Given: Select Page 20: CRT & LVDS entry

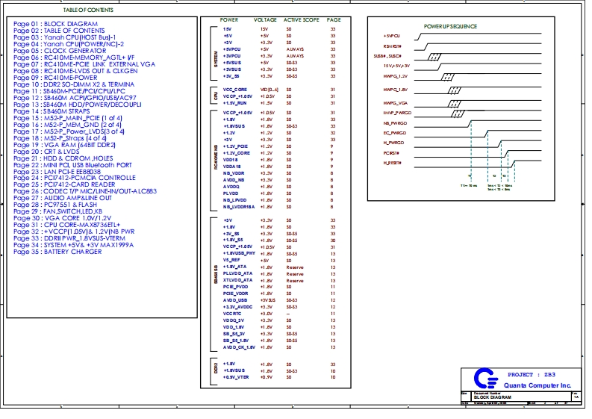Looking at the screenshot, I should coord(52,151).
